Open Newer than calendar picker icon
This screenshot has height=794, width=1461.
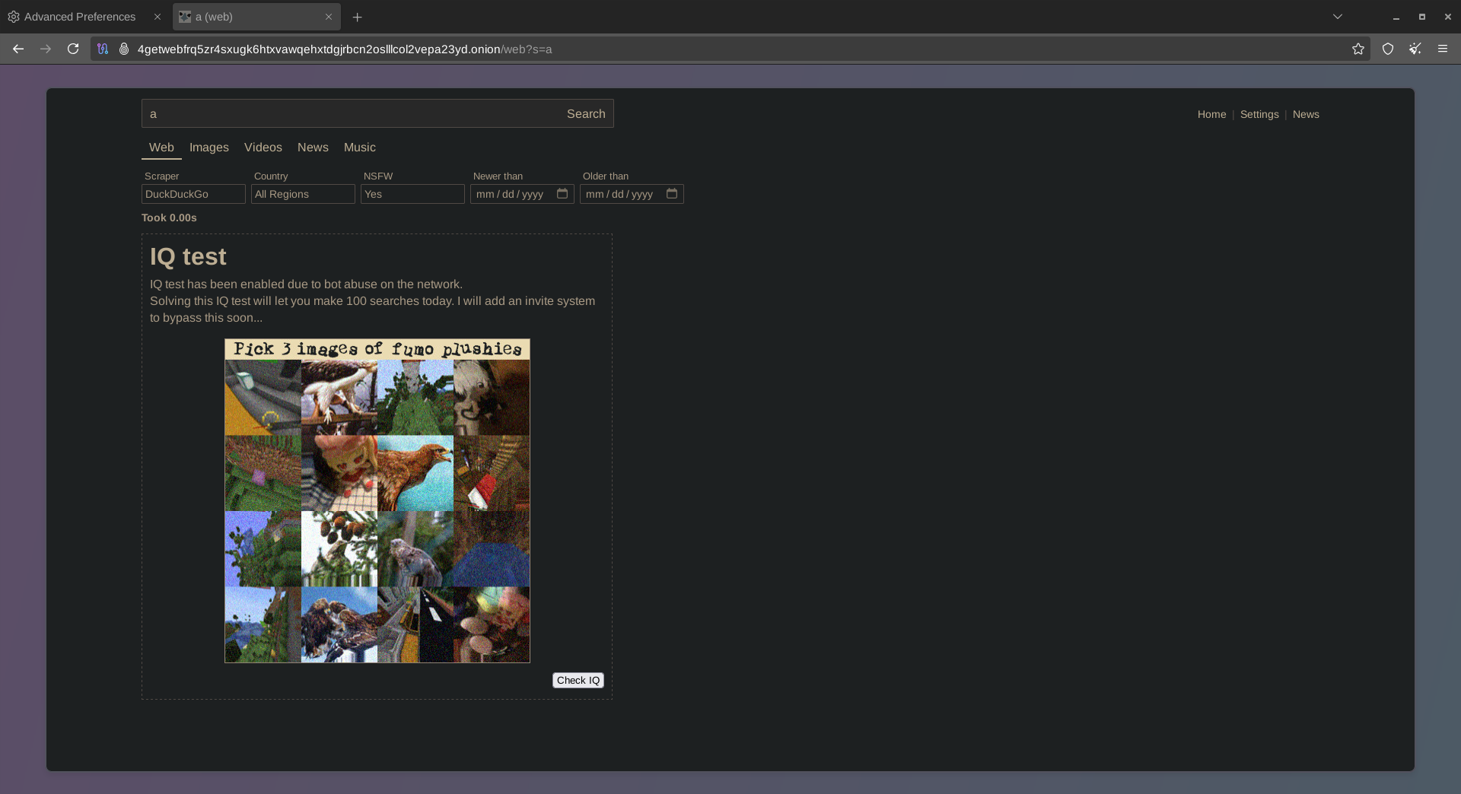click(x=562, y=194)
